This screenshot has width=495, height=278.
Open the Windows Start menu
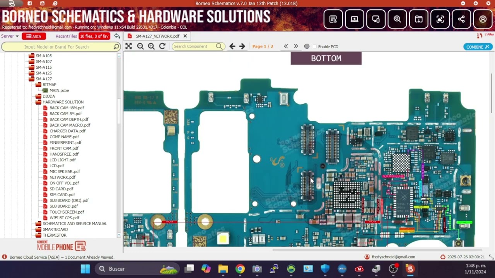(85, 269)
